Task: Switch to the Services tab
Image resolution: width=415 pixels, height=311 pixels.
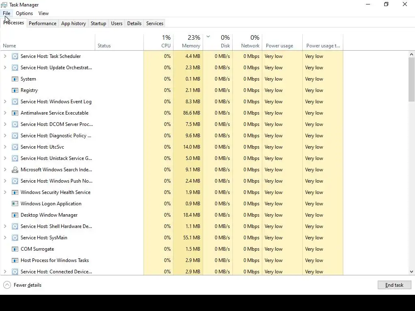Action: coord(155,23)
